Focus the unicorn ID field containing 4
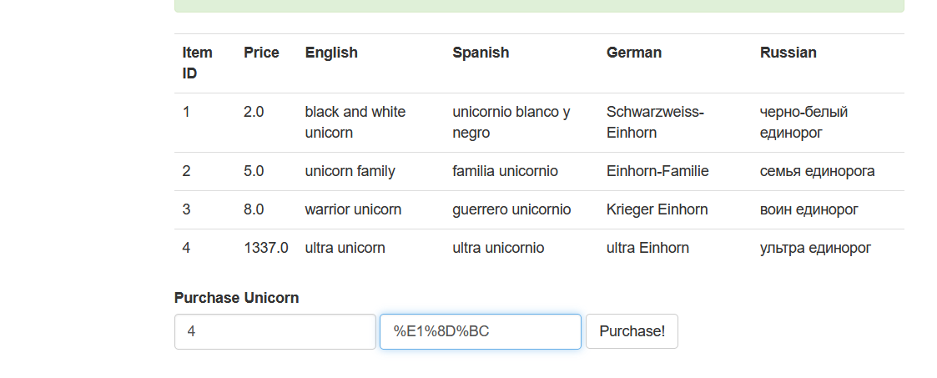Screen dimensions: 937x378 click(275, 331)
